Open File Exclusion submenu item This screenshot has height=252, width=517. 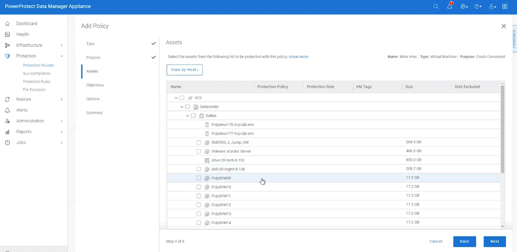point(34,90)
